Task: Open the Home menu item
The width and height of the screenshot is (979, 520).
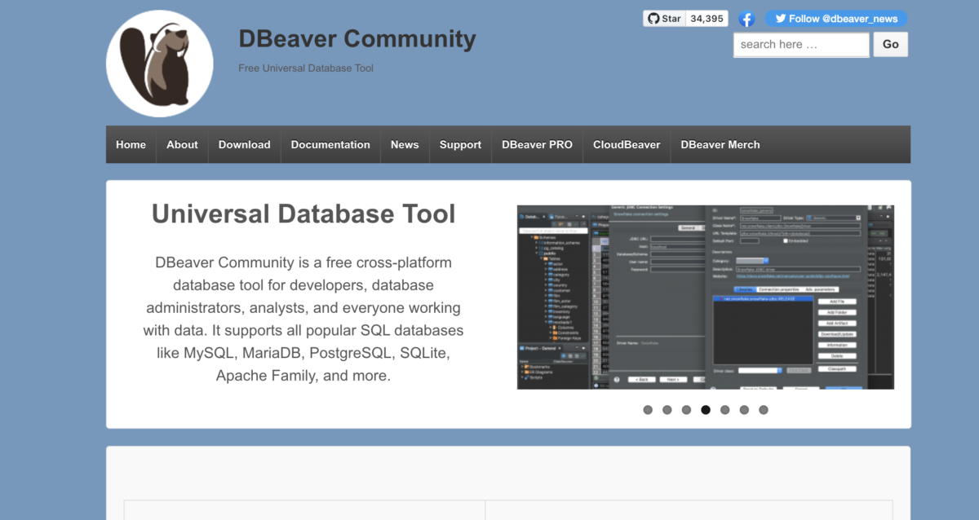Action: click(131, 144)
